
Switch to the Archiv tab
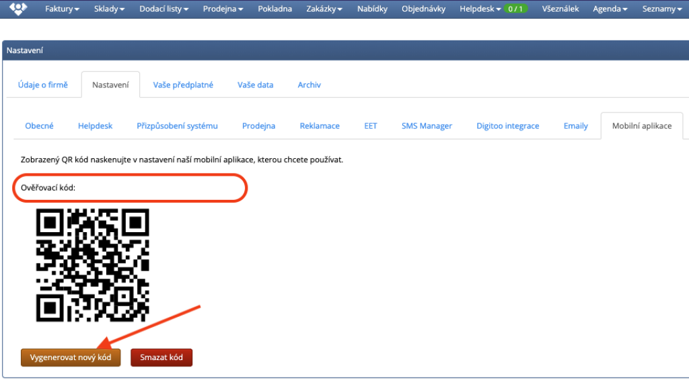tap(309, 85)
